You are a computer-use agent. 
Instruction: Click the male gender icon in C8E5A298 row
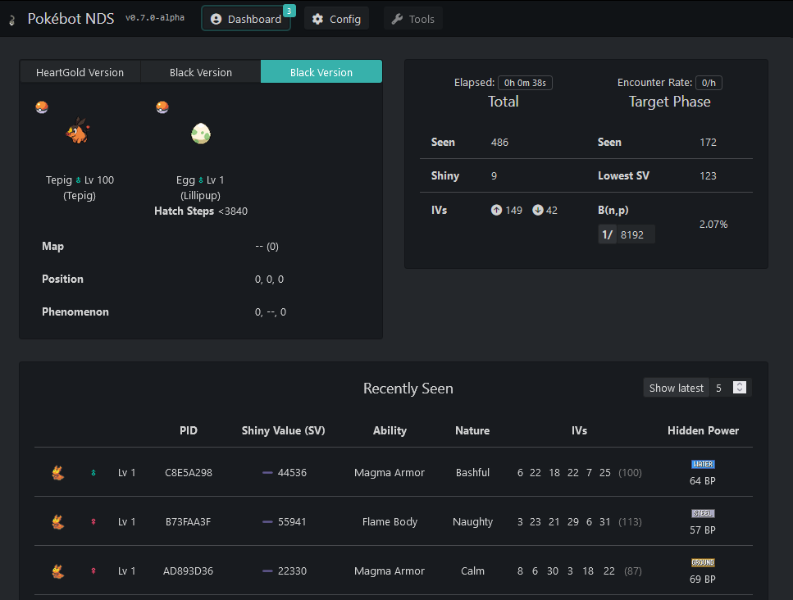coord(93,473)
